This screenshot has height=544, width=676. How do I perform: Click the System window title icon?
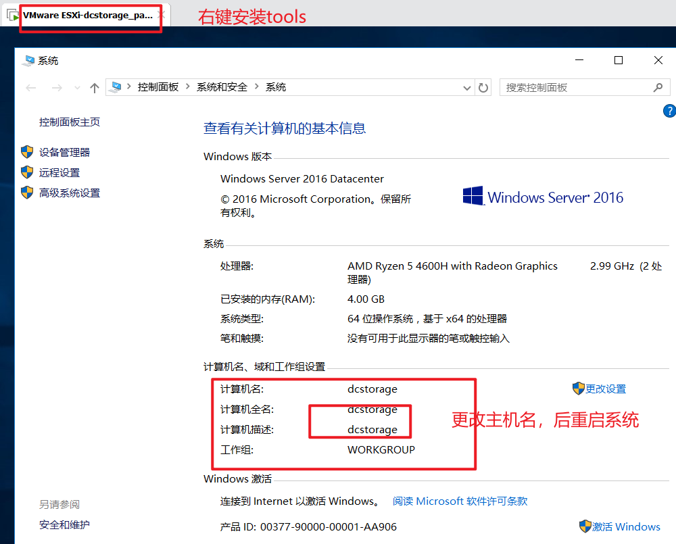pyautogui.click(x=28, y=61)
